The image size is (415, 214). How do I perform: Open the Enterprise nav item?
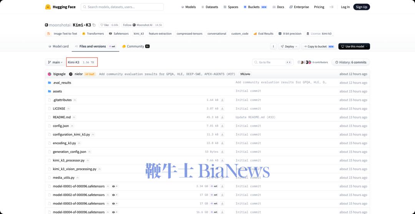pos(299,7)
